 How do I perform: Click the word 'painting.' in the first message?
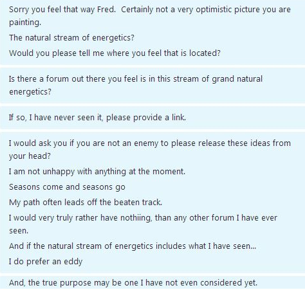pos(25,23)
